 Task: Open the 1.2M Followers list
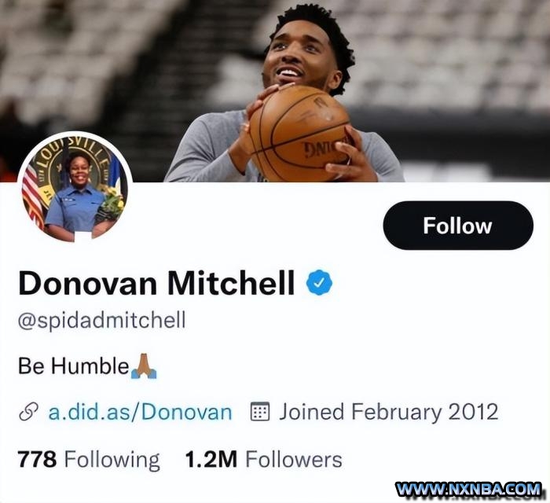point(263,460)
